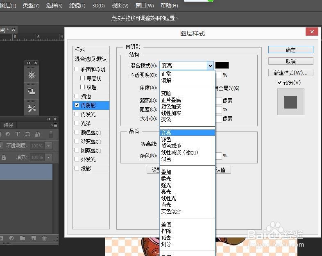
Task: Create a new layer icon
Action: coord(33,238)
